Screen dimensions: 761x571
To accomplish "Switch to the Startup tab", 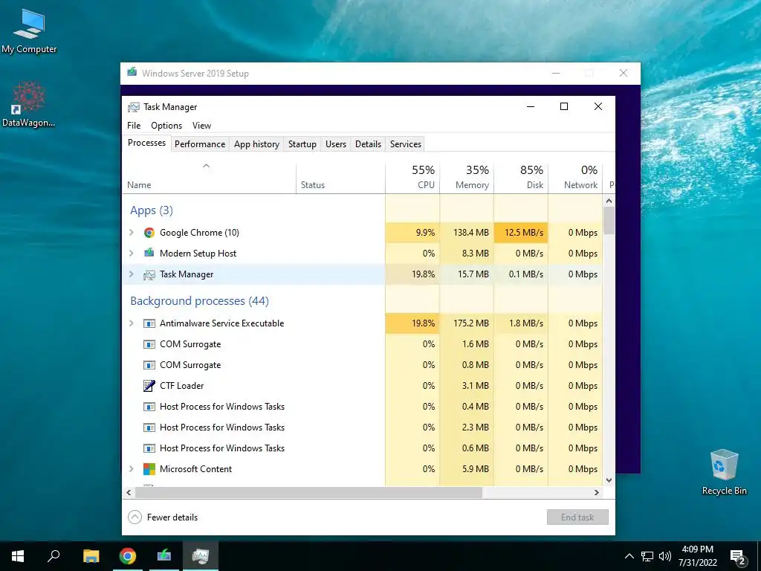I will [302, 144].
